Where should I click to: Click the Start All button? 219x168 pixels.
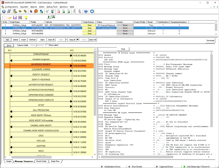click(51, 40)
